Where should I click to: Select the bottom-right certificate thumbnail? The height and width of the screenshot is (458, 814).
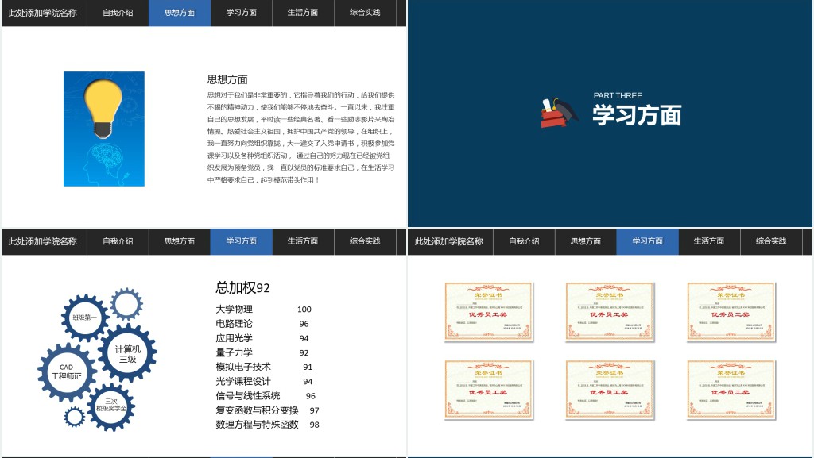coord(731,389)
